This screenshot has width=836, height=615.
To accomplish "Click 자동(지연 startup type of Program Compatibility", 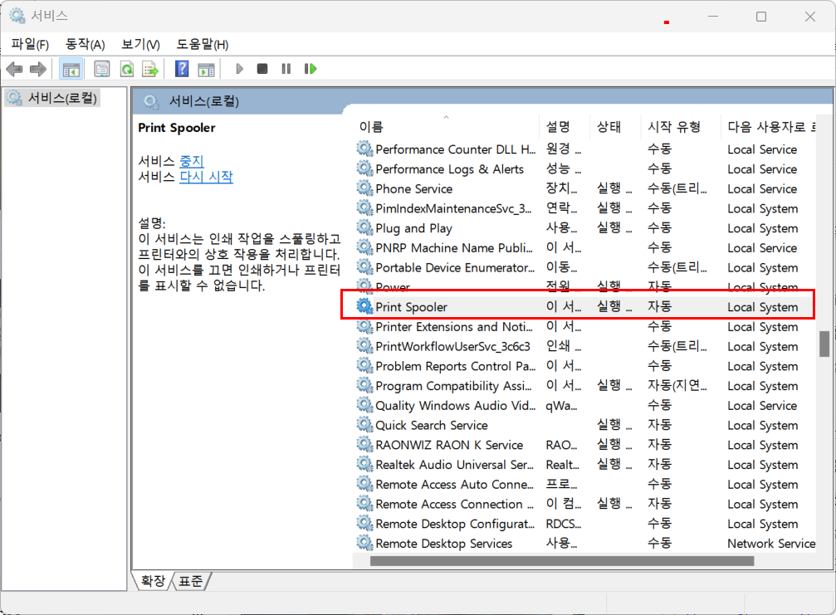I will click(677, 385).
